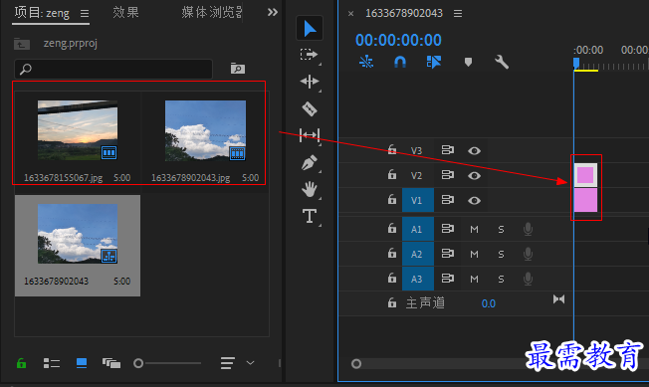Select the Type tool
This screenshot has width=649, height=387.
pyautogui.click(x=310, y=216)
